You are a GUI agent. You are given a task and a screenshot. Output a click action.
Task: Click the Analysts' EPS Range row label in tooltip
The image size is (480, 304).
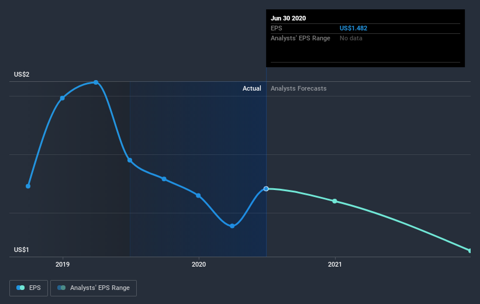pos(301,38)
